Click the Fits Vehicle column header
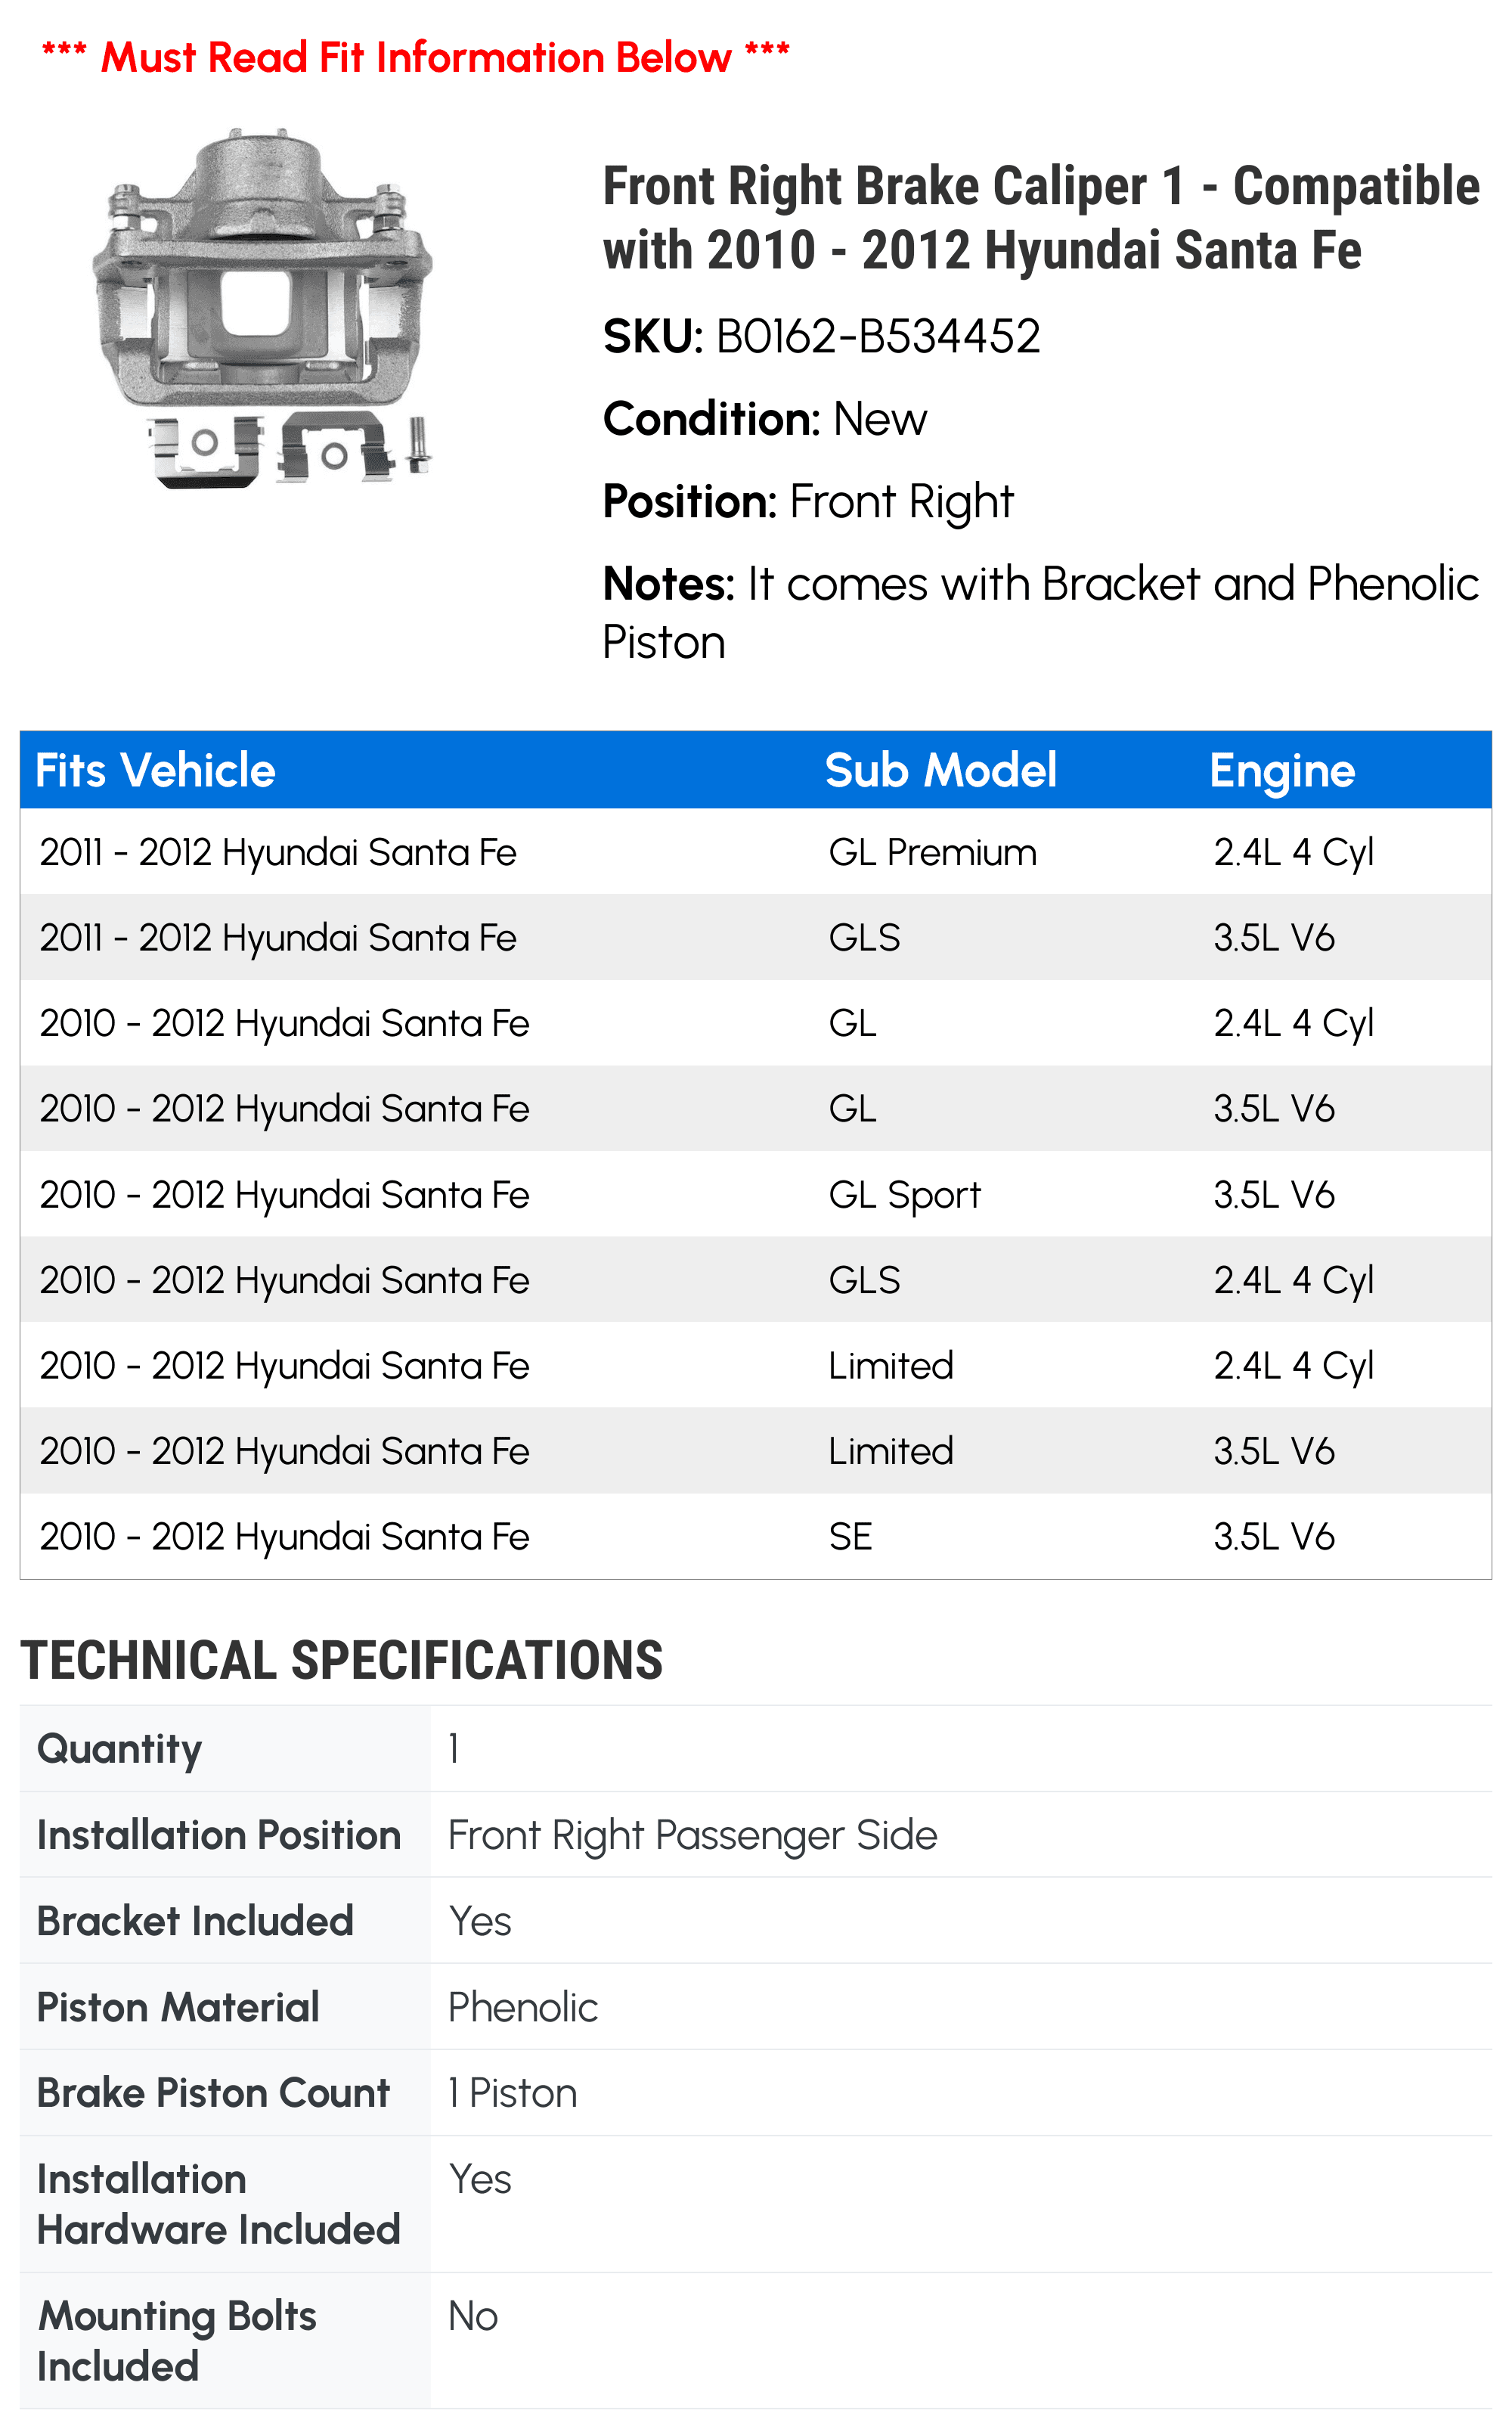 (155, 770)
